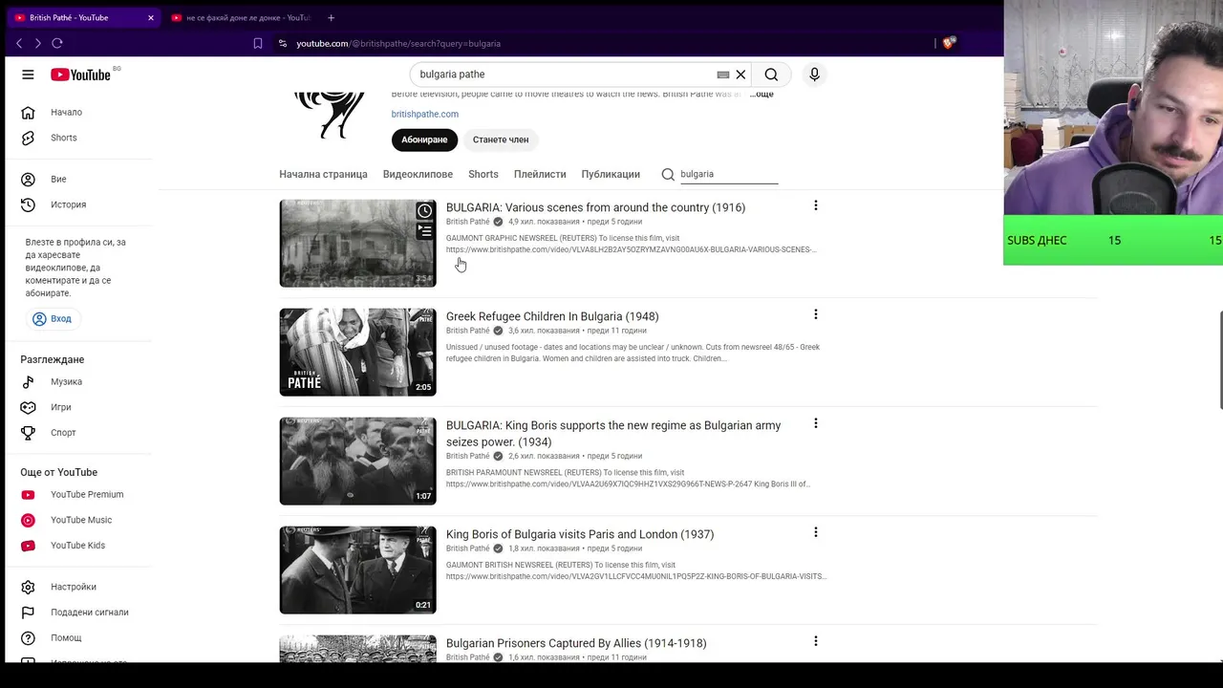Reload the page with the refresh icon
This screenshot has width=1223, height=688.
click(x=57, y=43)
